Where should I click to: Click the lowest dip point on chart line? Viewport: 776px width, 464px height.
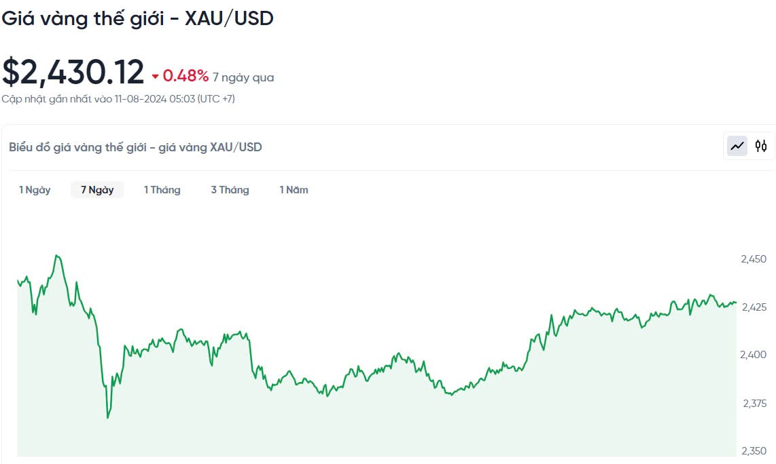point(107,417)
